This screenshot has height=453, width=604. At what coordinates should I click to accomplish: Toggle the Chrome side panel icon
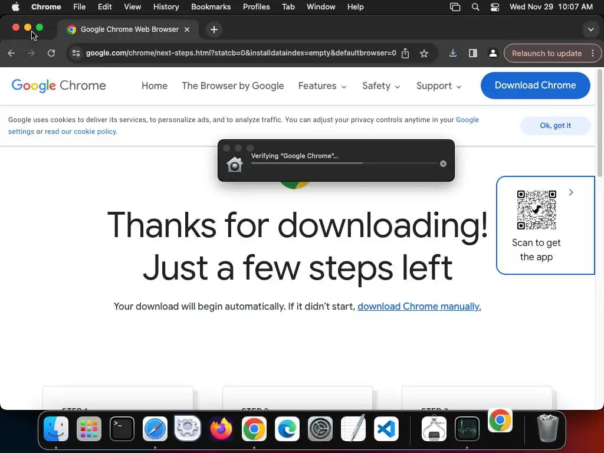click(x=473, y=53)
